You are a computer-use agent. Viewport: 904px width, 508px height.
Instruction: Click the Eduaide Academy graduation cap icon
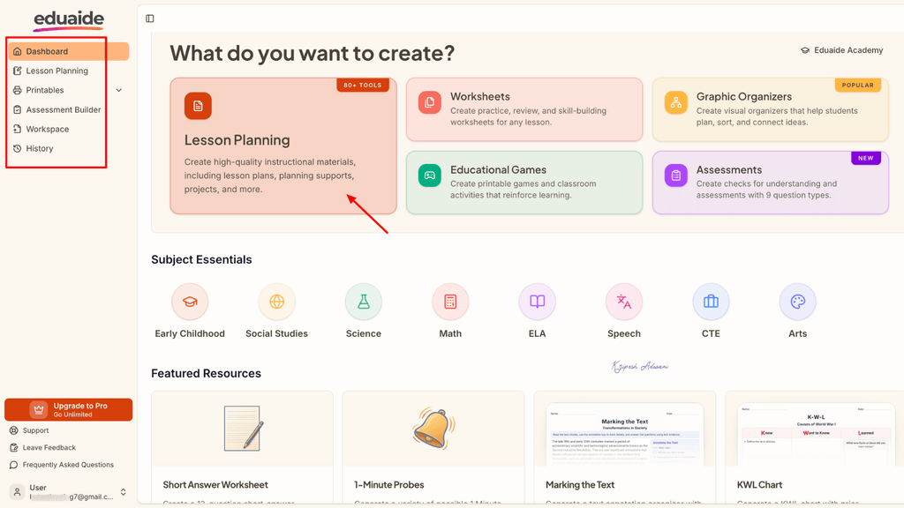point(805,50)
